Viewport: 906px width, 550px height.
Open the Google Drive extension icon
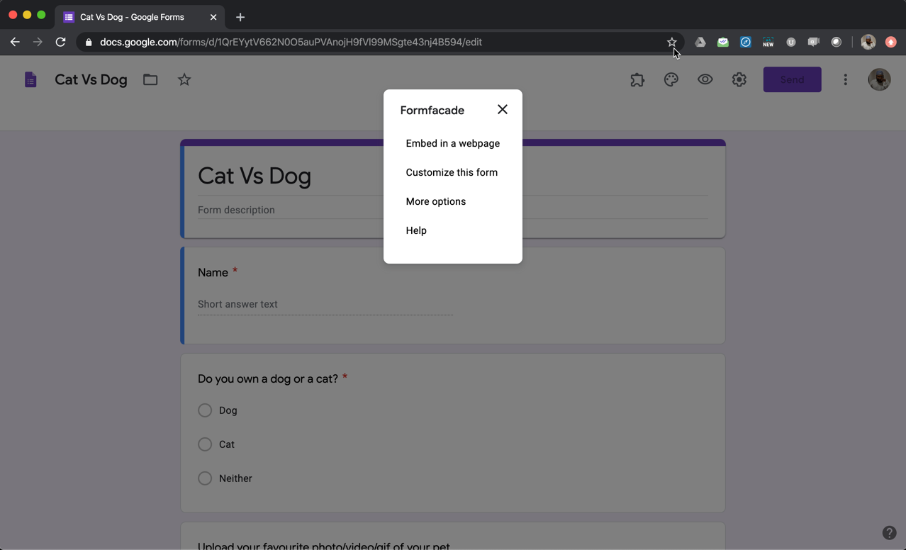[x=700, y=42]
